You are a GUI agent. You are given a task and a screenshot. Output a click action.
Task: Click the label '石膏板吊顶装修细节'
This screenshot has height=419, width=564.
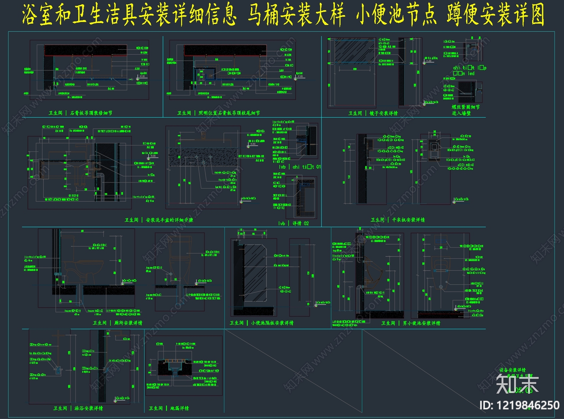(91, 113)
